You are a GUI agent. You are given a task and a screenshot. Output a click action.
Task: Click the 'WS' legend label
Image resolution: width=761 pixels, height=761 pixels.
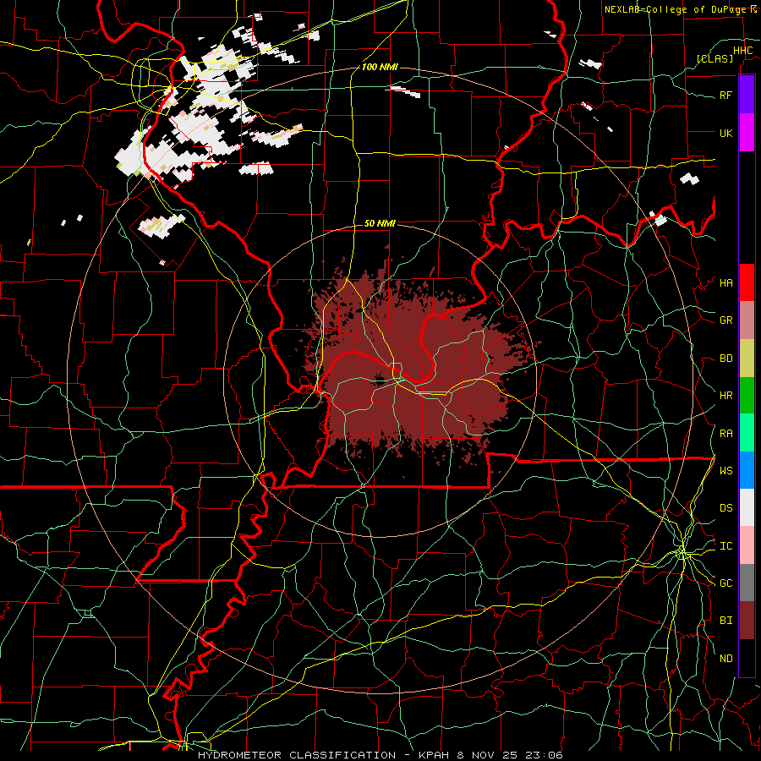click(x=726, y=471)
